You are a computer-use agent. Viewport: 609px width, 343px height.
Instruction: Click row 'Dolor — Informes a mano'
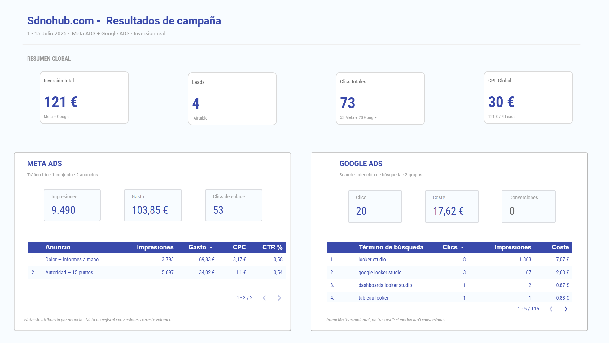pyautogui.click(x=157, y=260)
